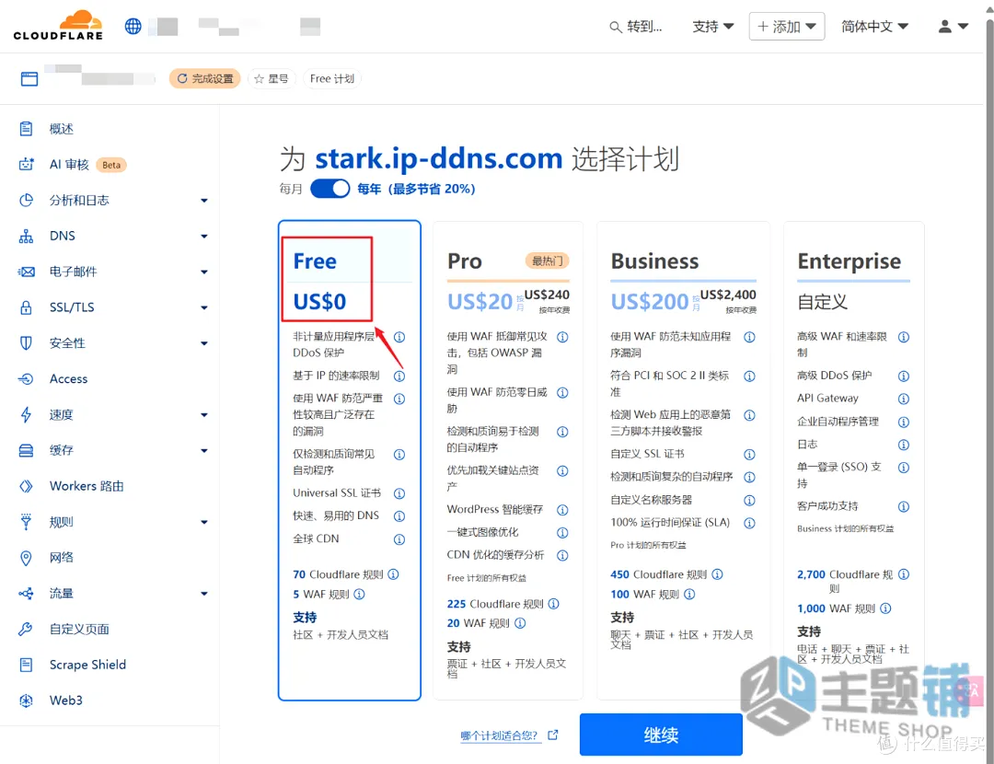Image resolution: width=994 pixels, height=764 pixels.
Task: Expand 缓存 submenu arrow
Action: (x=204, y=450)
